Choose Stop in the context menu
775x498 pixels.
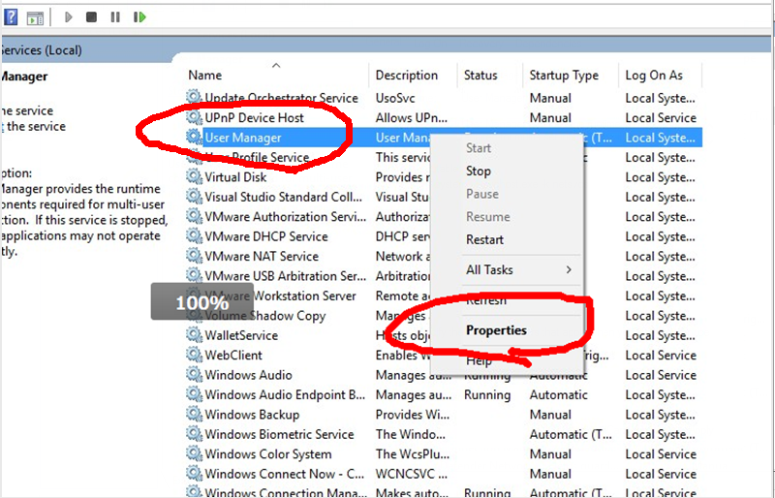[479, 171]
